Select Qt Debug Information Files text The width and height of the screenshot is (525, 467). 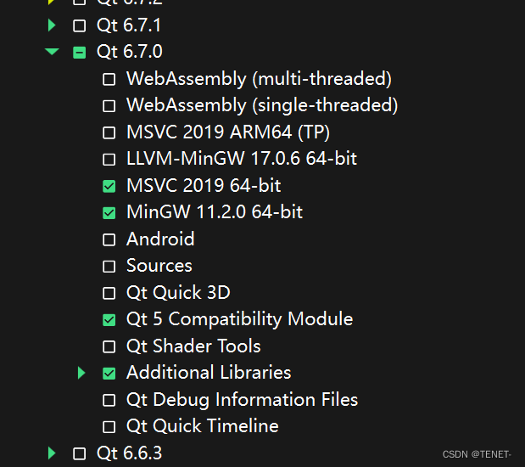tap(242, 400)
